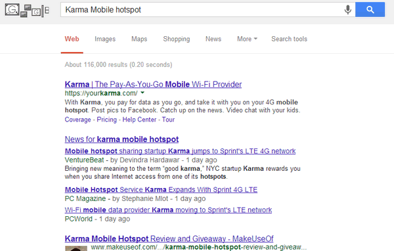Switch to the Images tab
Image resolution: width=394 pixels, height=251 pixels.
(105, 39)
